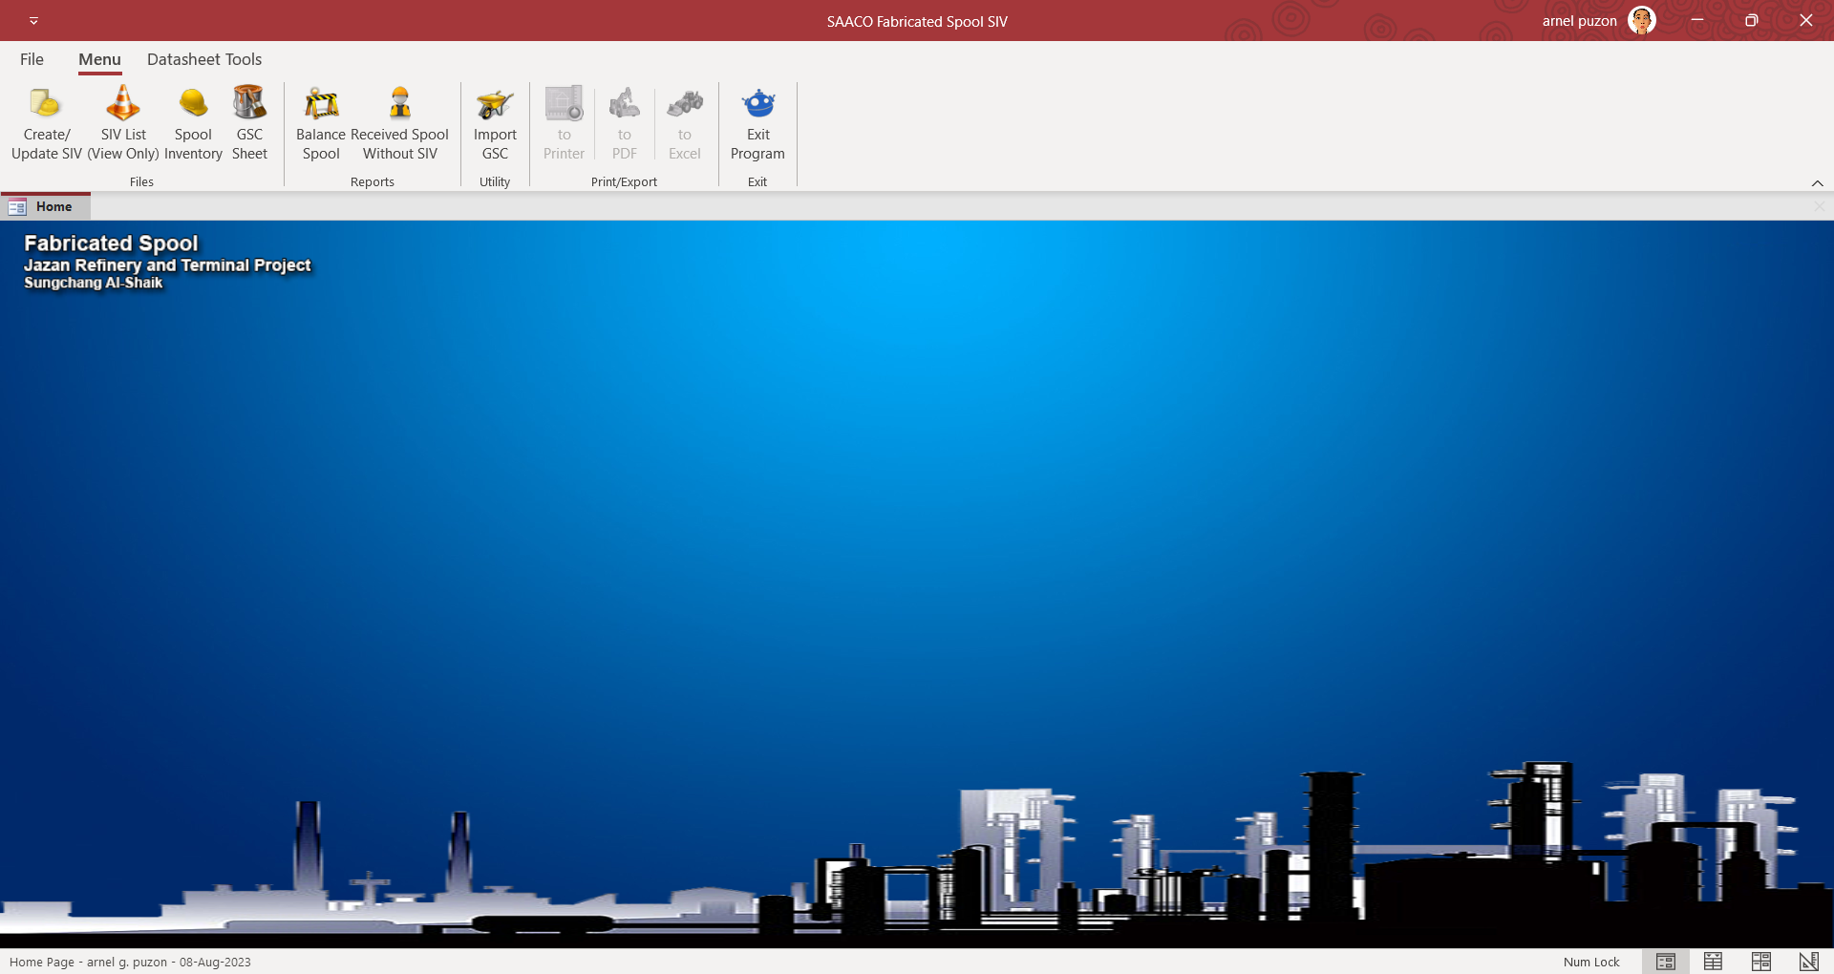Open the GSC Sheet

pyautogui.click(x=249, y=123)
